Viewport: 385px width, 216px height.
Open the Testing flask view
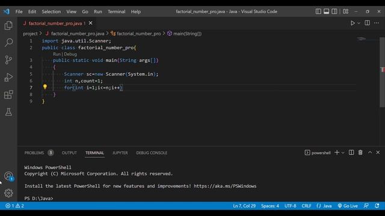click(8, 112)
